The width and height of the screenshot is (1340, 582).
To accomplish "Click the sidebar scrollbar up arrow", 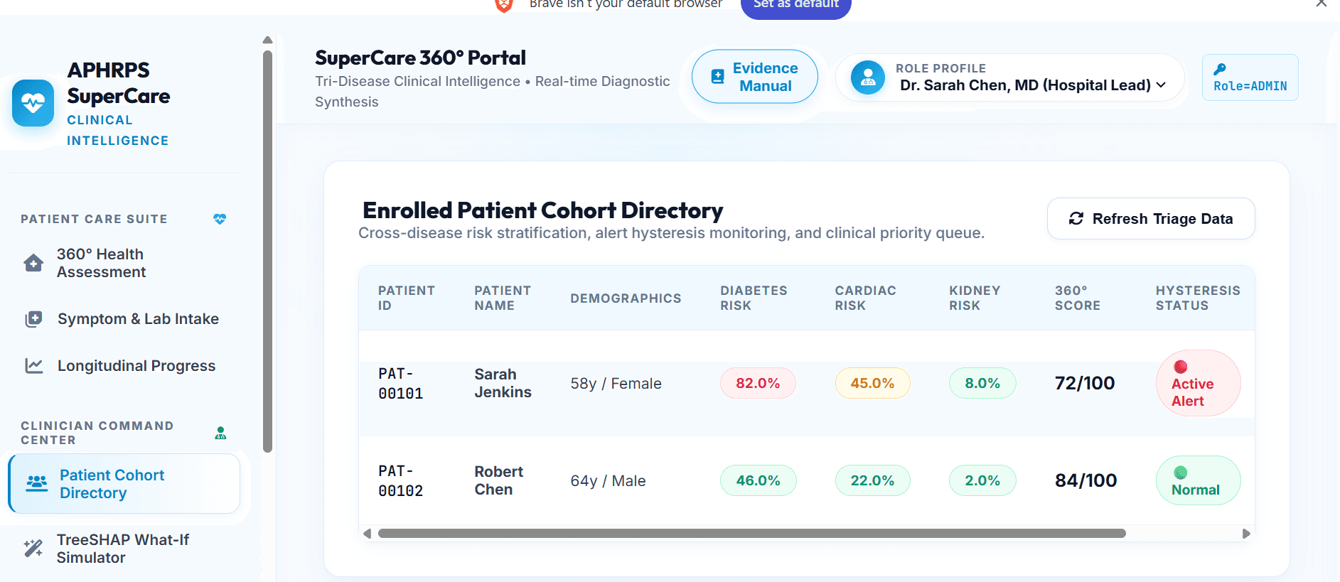I will click(x=267, y=40).
